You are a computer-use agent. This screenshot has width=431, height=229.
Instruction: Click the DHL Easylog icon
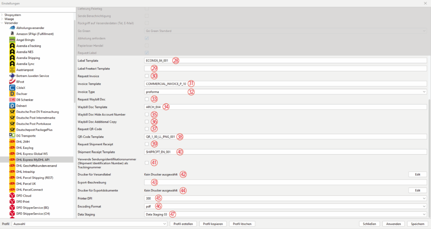point(12,148)
